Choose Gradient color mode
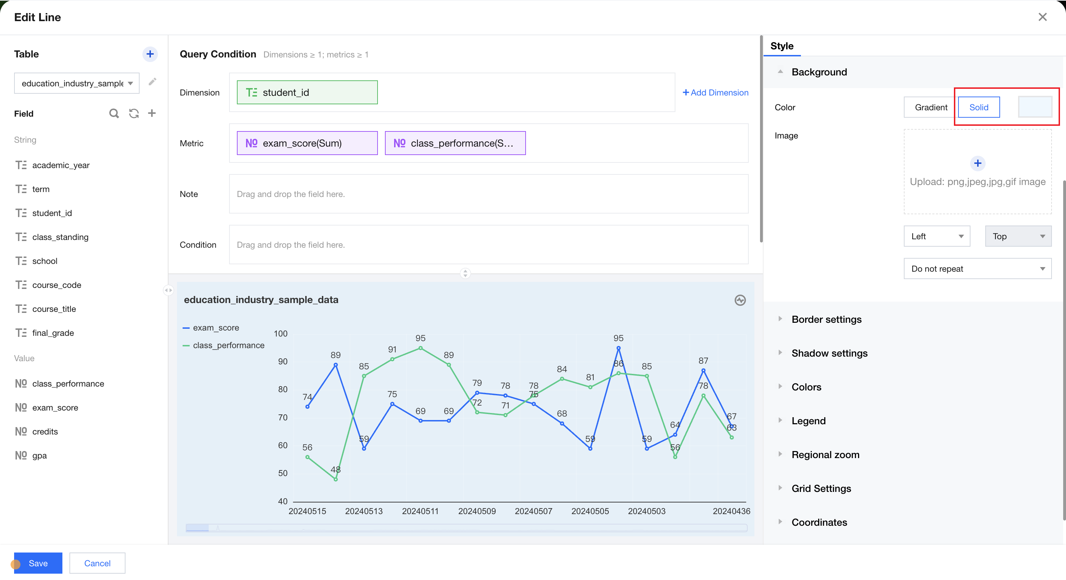The image size is (1066, 580). (x=931, y=107)
